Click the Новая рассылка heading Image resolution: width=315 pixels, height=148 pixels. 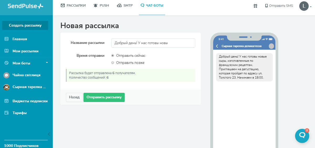pyautogui.click(x=90, y=25)
